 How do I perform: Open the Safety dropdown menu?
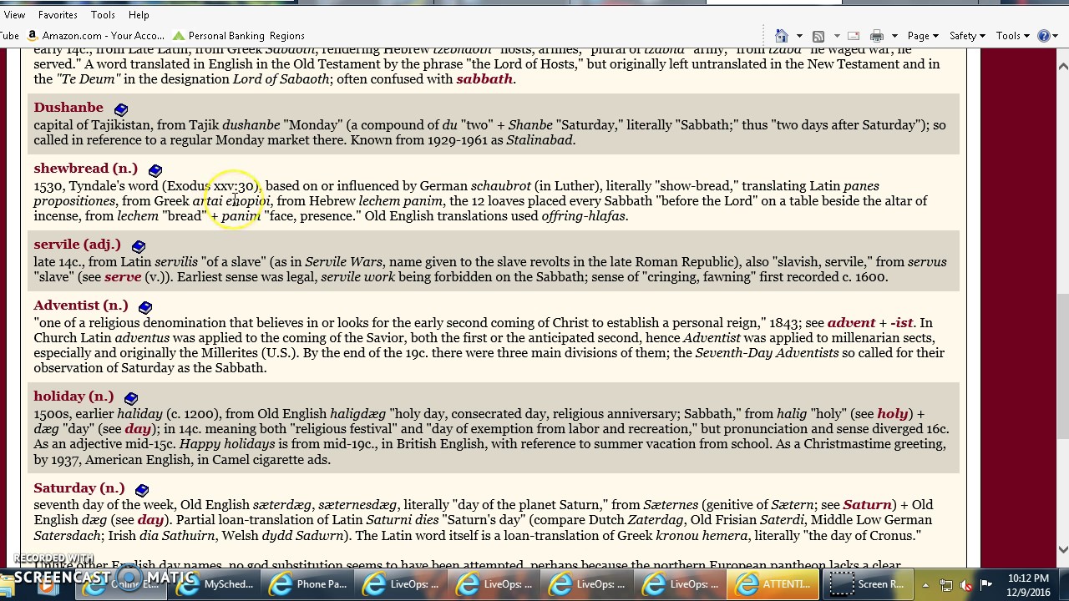click(967, 36)
